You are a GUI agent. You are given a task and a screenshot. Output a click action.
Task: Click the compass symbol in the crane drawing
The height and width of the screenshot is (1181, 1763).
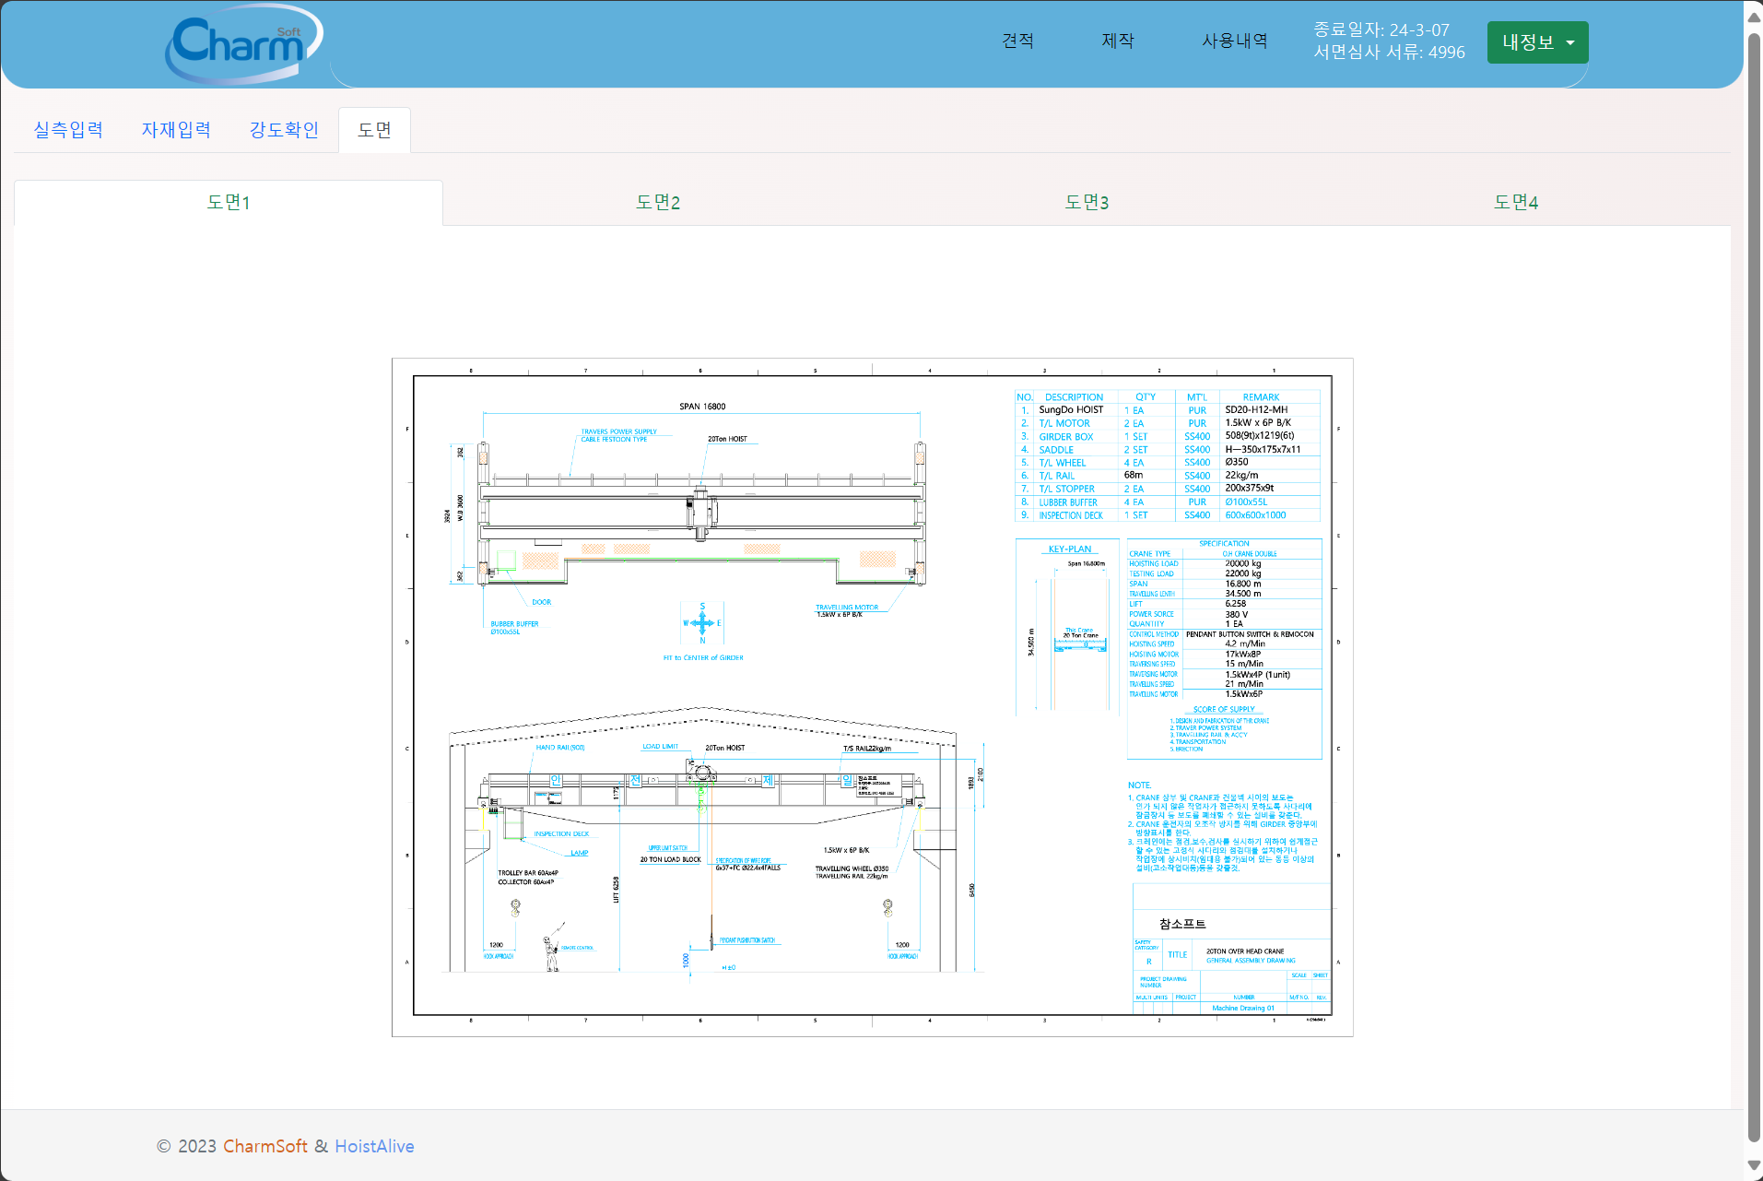[702, 623]
